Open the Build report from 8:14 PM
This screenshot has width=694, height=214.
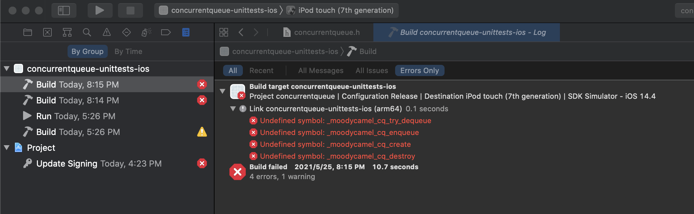click(x=77, y=100)
